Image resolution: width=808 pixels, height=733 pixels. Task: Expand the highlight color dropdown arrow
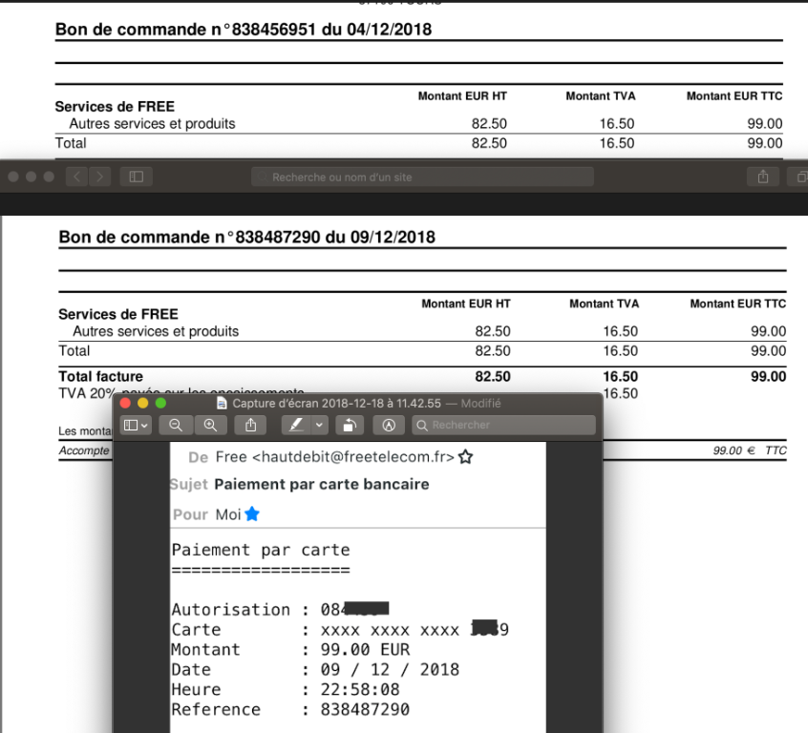tap(320, 425)
